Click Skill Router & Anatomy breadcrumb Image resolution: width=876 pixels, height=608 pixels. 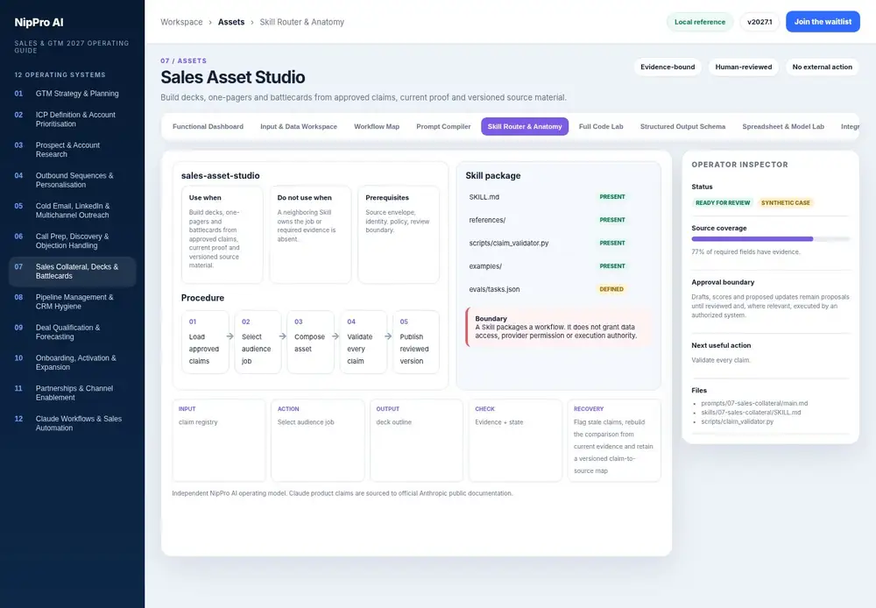pos(301,22)
